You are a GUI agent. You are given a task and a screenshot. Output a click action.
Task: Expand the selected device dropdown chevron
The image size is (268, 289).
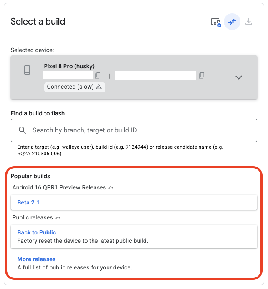click(x=239, y=77)
